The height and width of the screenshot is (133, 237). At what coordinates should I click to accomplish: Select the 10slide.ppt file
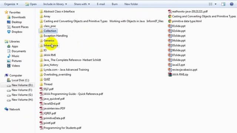[177, 60]
